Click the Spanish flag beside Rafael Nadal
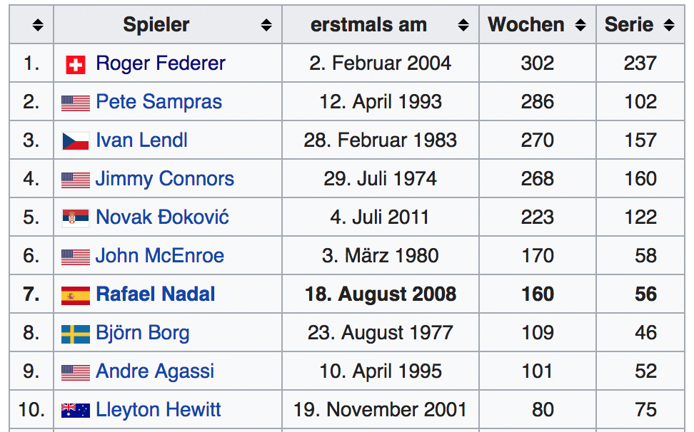The width and height of the screenshot is (694, 432). [75, 296]
